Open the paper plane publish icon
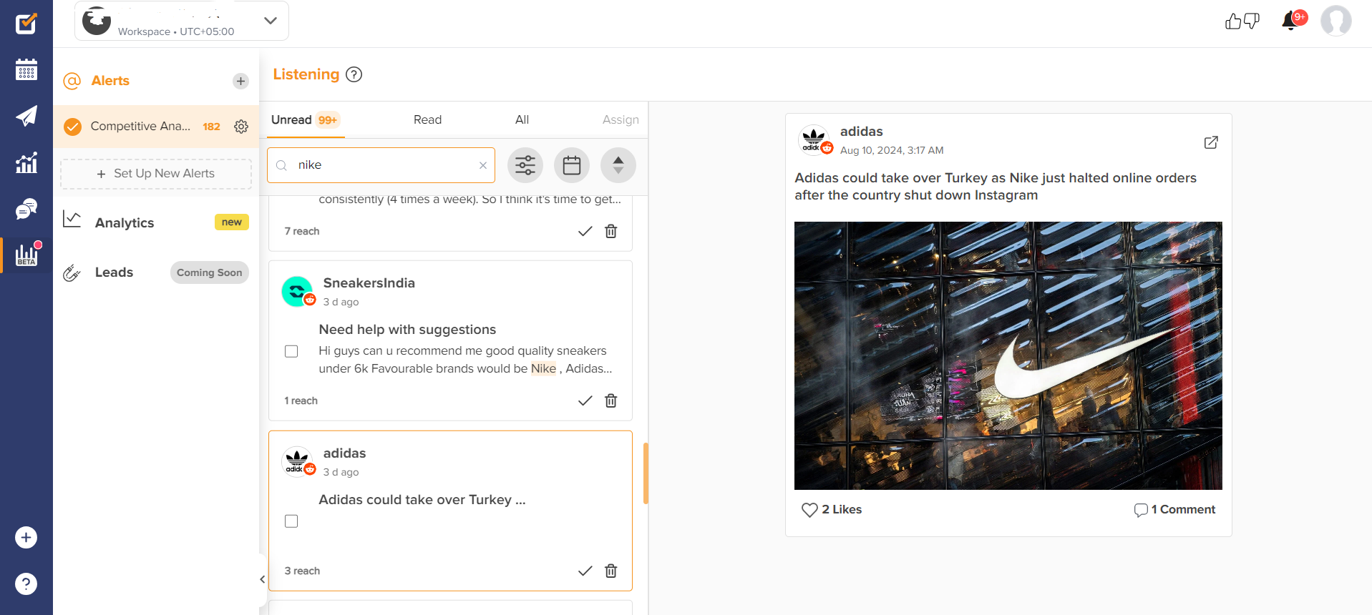This screenshot has height=615, width=1372. 26,116
